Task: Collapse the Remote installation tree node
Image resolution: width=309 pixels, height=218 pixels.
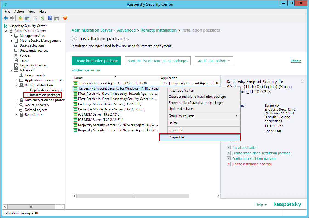Action: click(x=16, y=85)
